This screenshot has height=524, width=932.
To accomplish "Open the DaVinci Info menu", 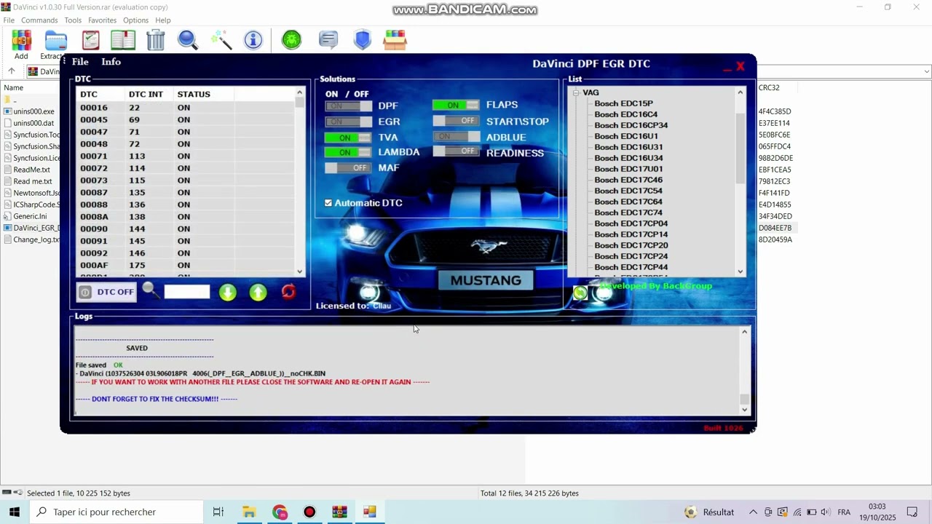I will click(x=111, y=62).
